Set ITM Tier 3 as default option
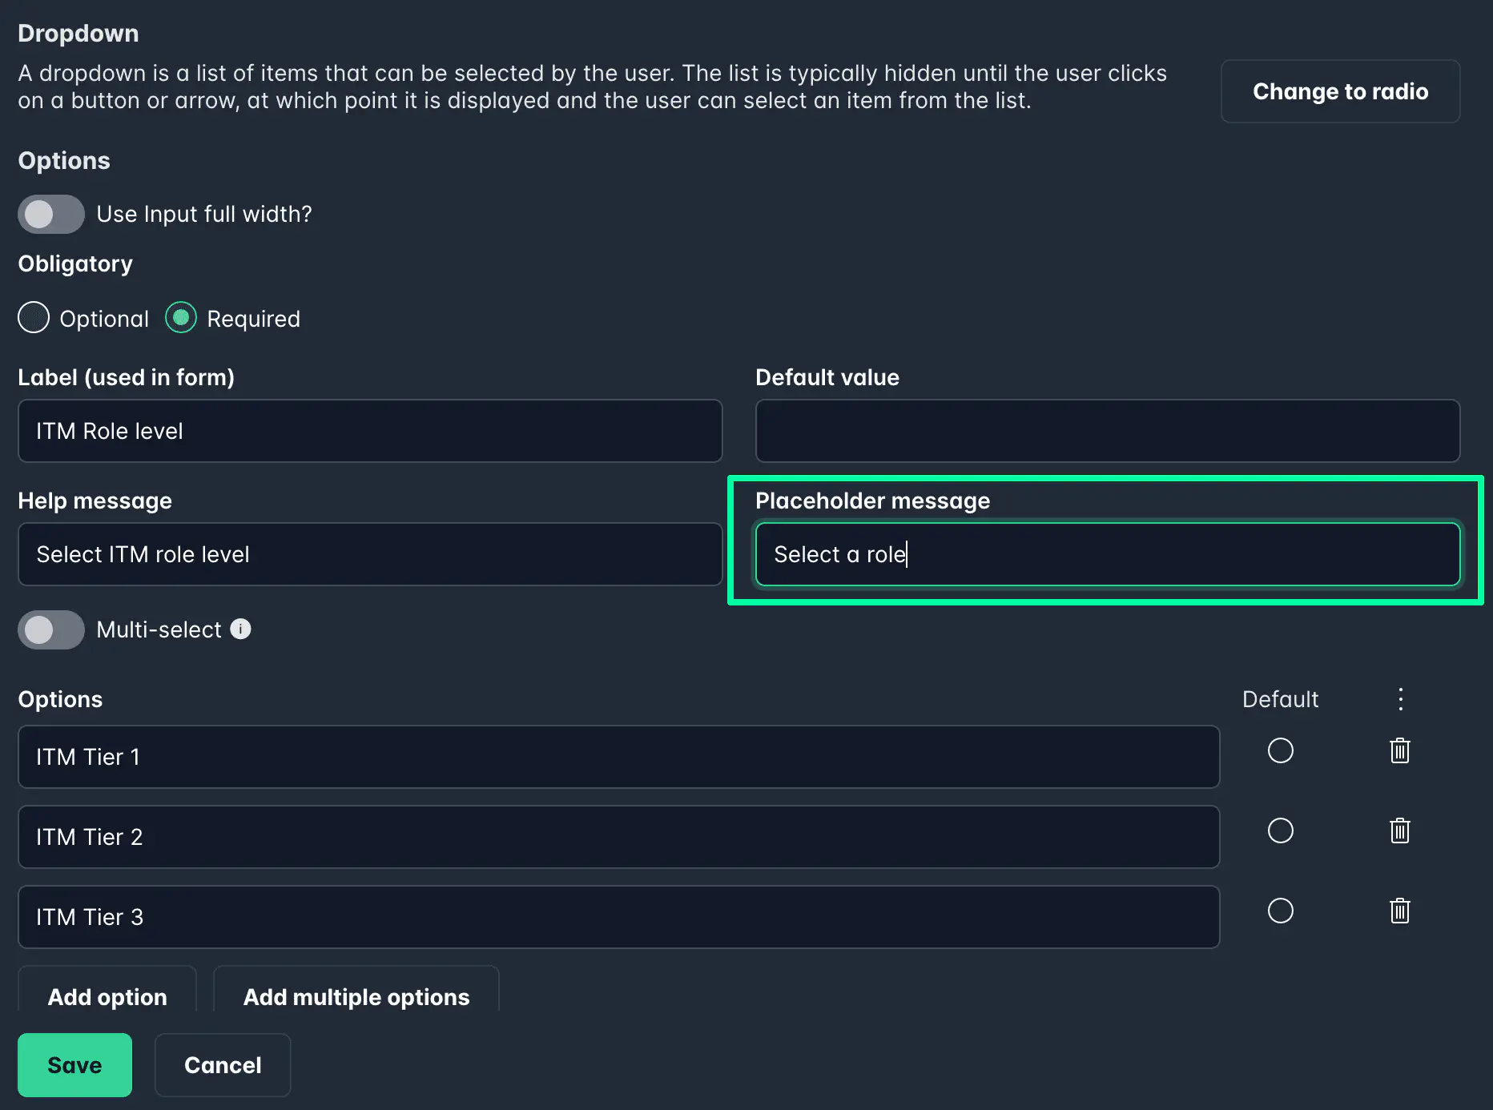 pos(1281,911)
